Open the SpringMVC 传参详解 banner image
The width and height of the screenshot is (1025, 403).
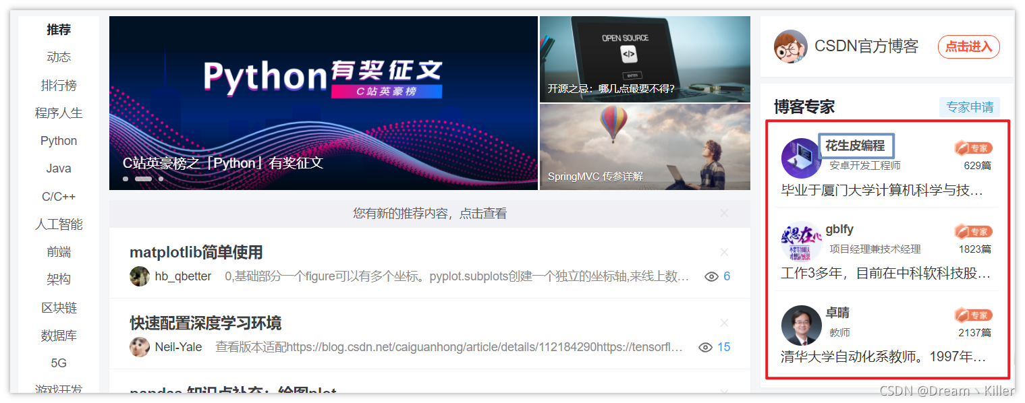point(644,147)
